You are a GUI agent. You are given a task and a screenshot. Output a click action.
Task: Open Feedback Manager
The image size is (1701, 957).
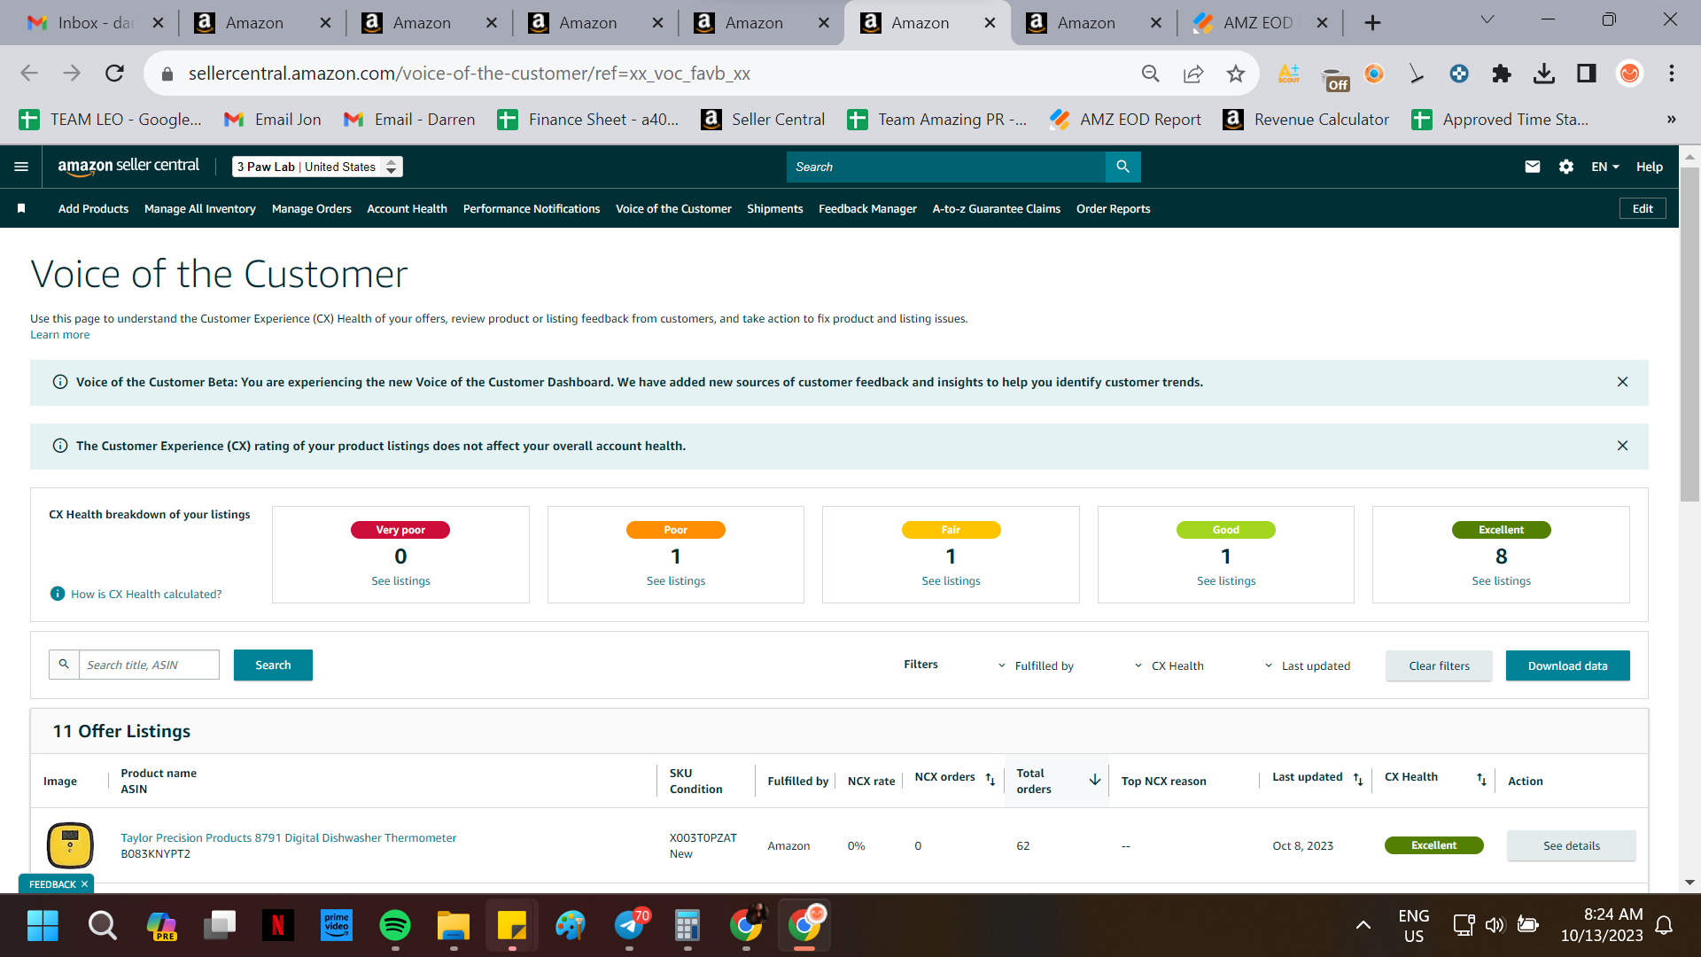[867, 208]
